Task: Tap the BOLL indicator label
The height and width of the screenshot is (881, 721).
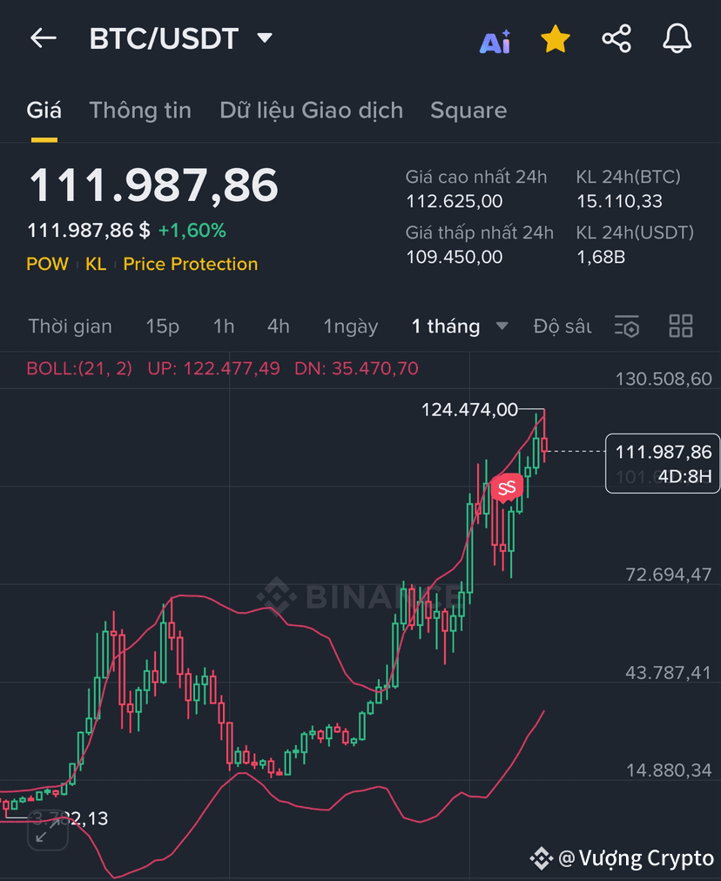Action: tap(79, 368)
